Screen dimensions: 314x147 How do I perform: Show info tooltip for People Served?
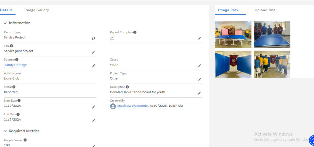[25, 140]
